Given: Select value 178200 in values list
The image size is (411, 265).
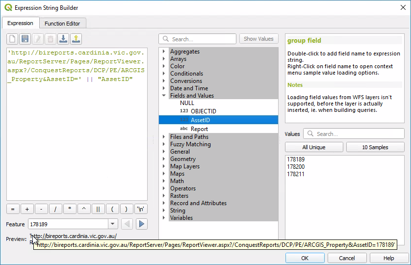Looking at the screenshot, I should point(296,167).
